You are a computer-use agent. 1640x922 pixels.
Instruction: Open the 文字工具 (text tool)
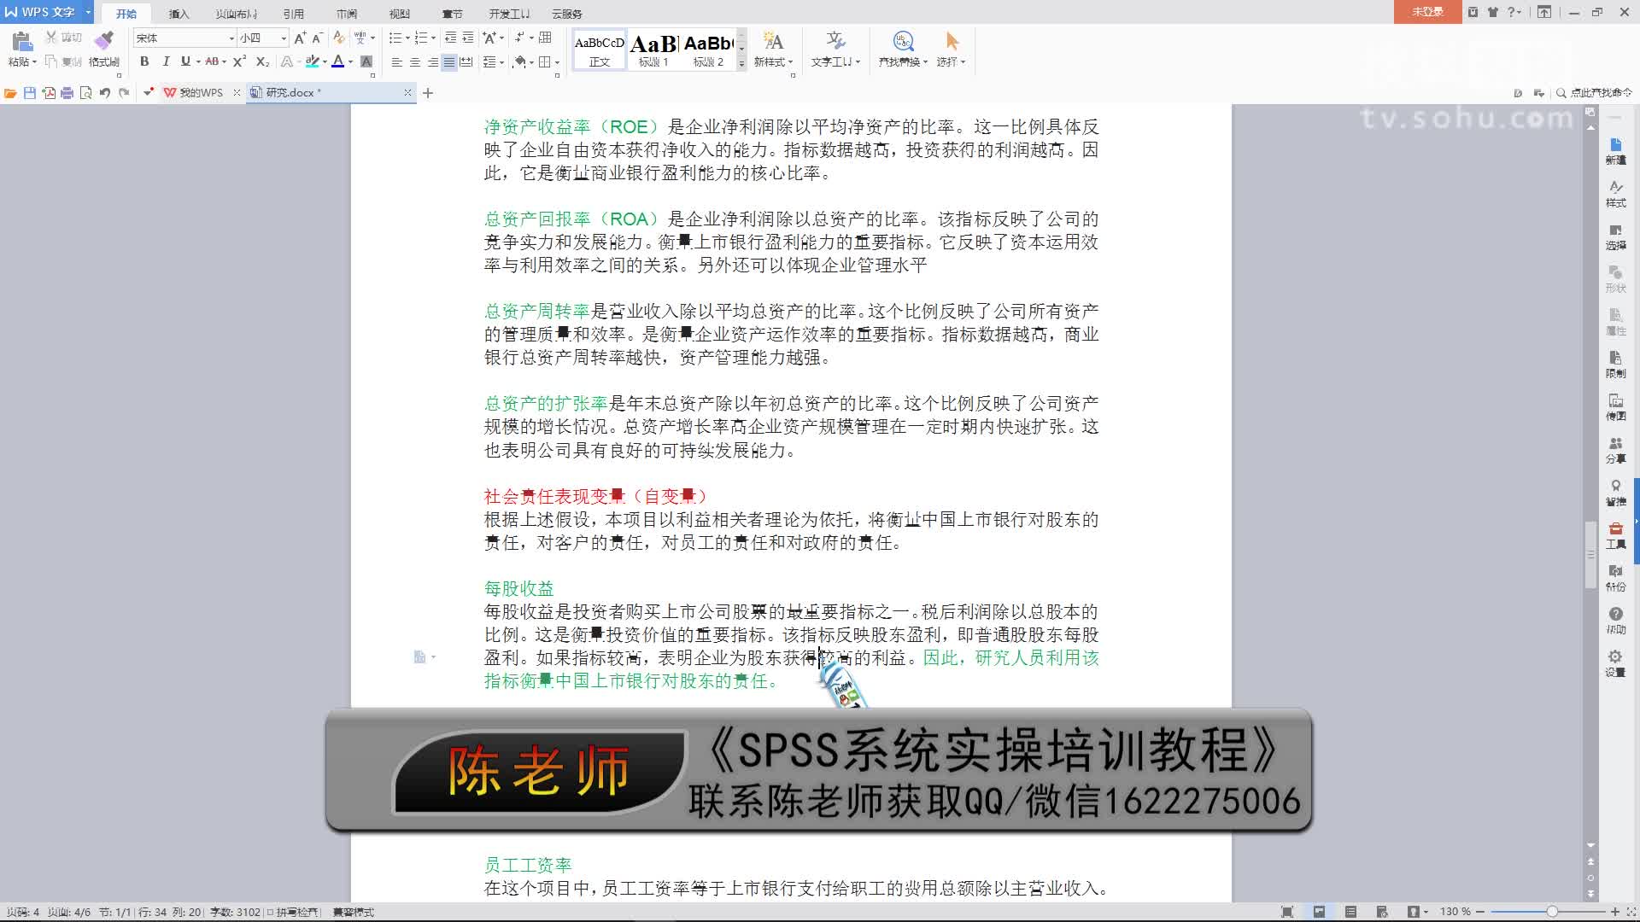click(x=833, y=50)
